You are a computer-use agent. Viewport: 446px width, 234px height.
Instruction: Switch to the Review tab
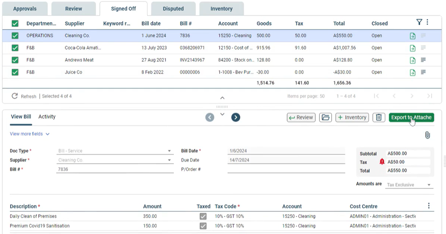74,9
